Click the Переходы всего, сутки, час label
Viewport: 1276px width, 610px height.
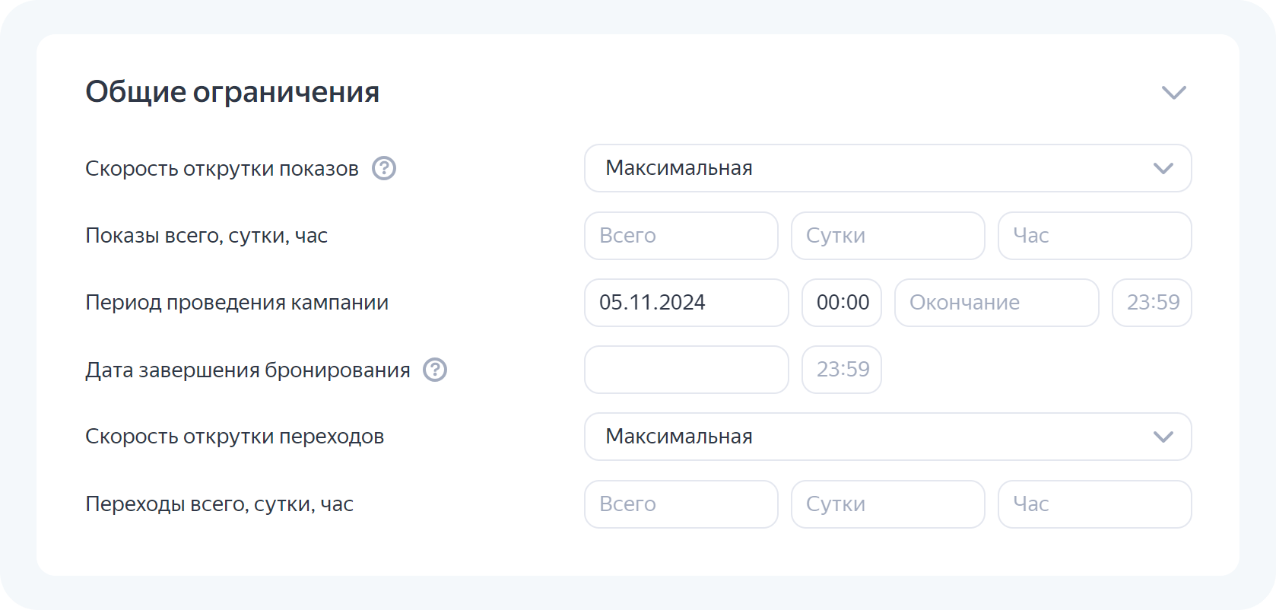click(219, 504)
